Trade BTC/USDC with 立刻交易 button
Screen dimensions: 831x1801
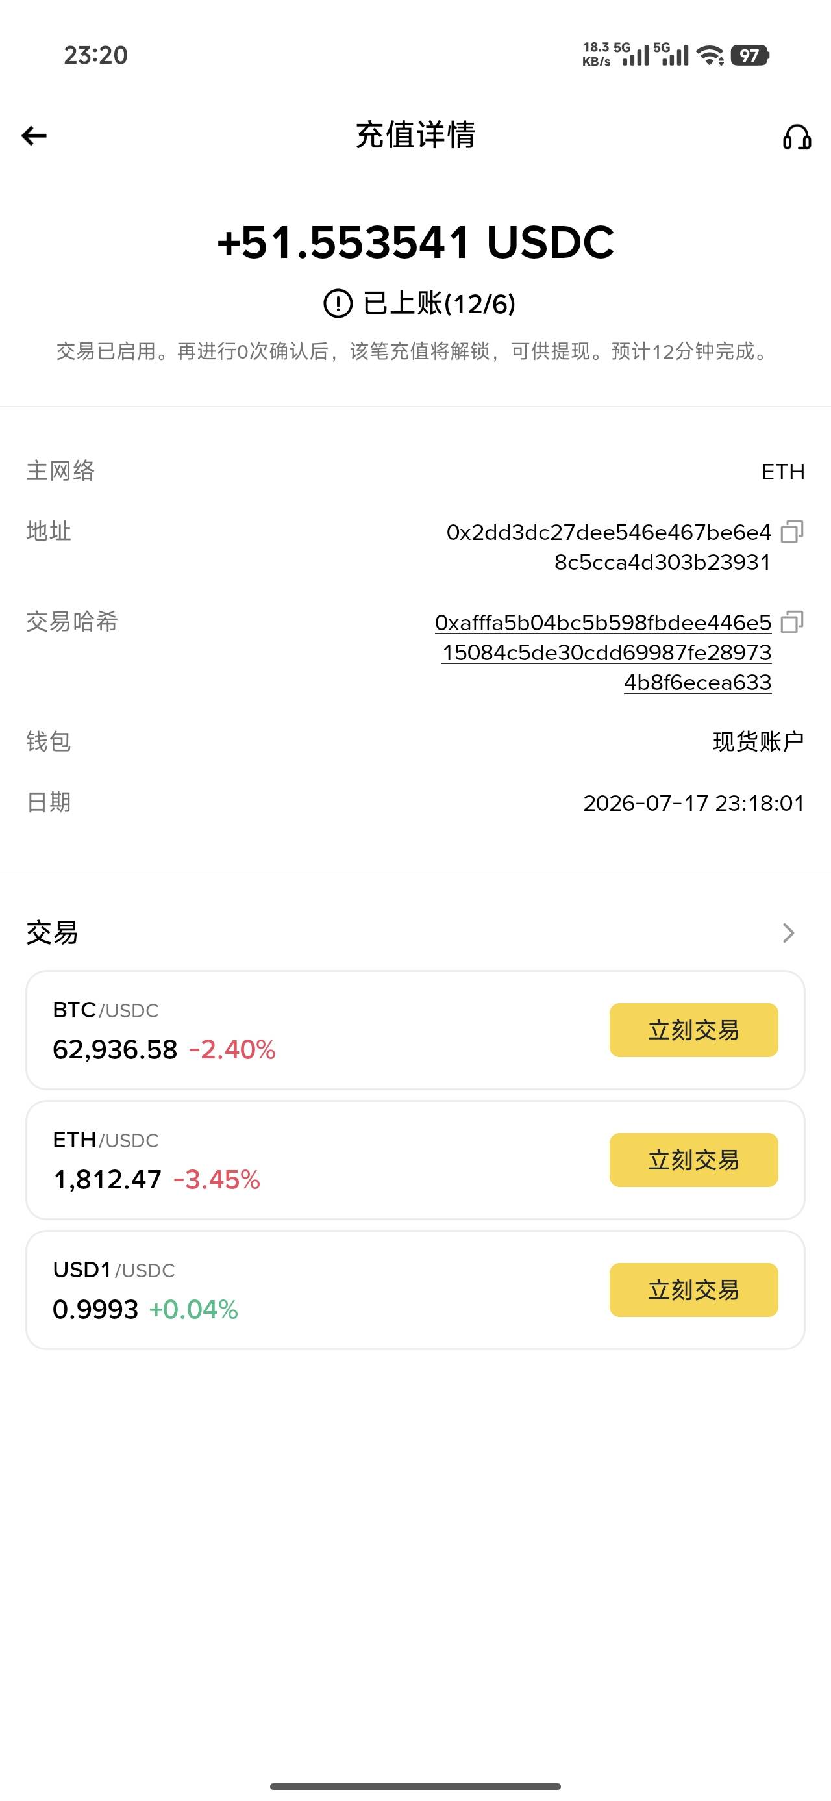[x=693, y=1030]
